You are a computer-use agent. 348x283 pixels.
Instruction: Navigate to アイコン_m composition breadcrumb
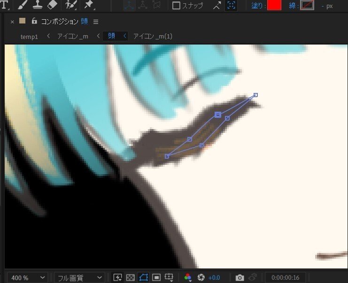tap(73, 37)
